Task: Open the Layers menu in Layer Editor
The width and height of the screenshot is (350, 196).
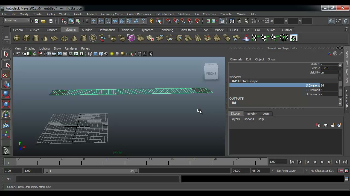Action: point(235,119)
